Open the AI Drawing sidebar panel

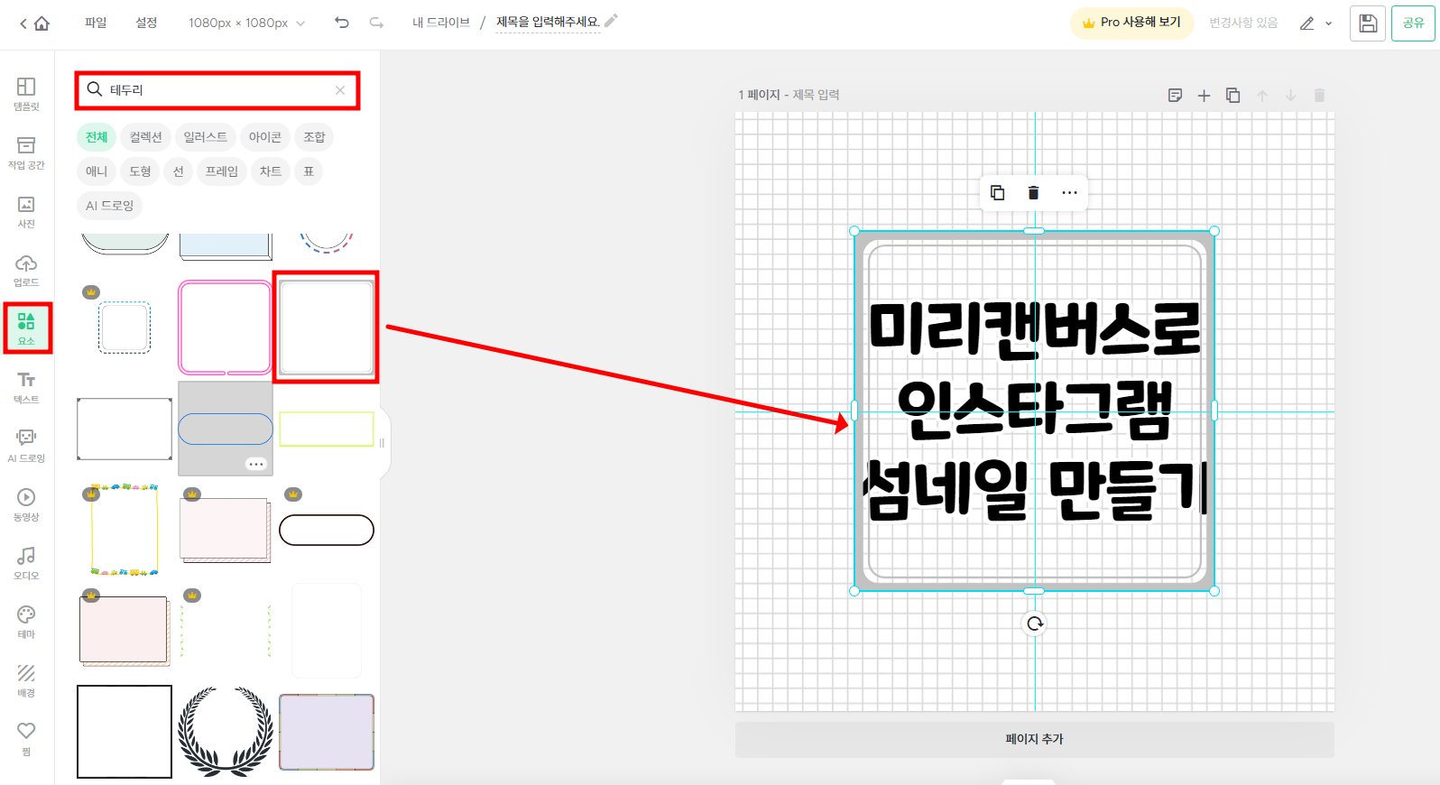click(26, 446)
